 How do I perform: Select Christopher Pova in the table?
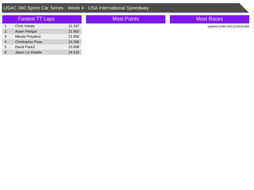[29, 42]
